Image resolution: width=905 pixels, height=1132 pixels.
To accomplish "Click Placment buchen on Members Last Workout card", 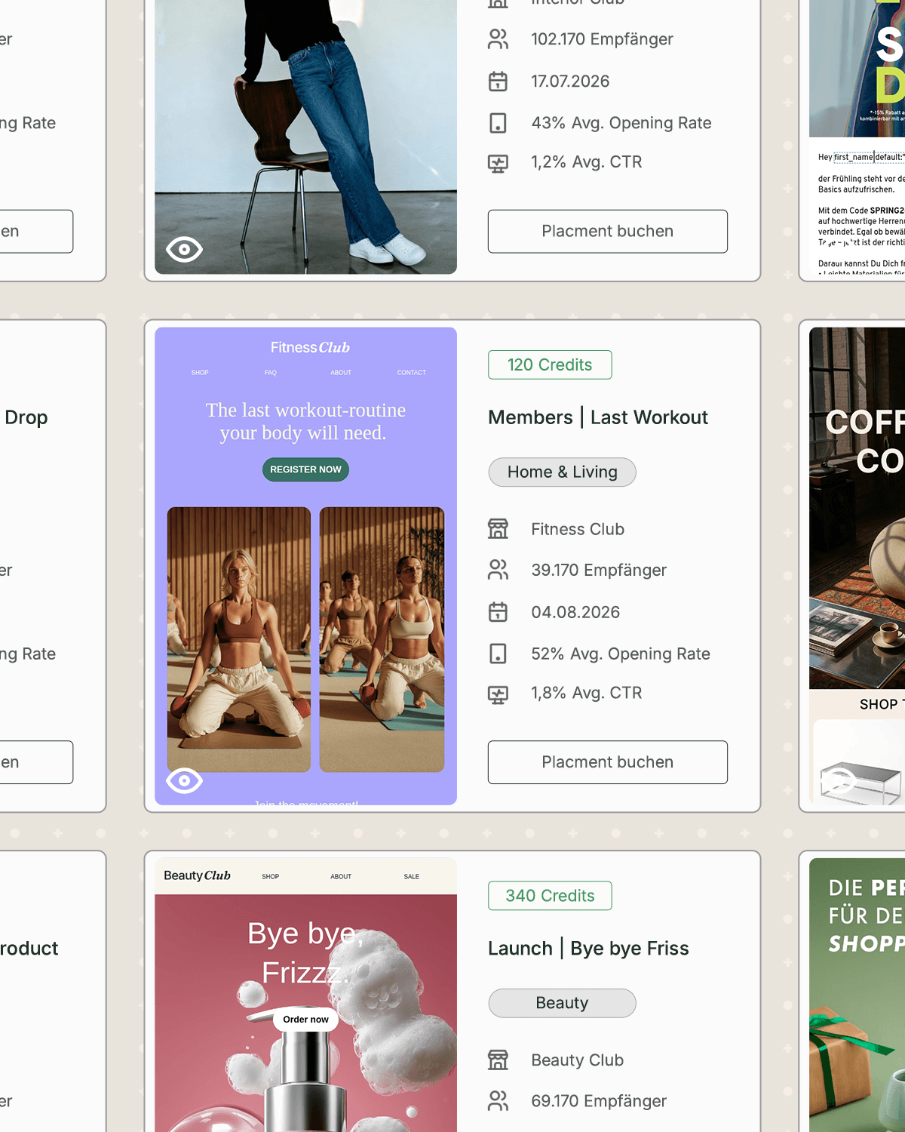I will 608,762.
